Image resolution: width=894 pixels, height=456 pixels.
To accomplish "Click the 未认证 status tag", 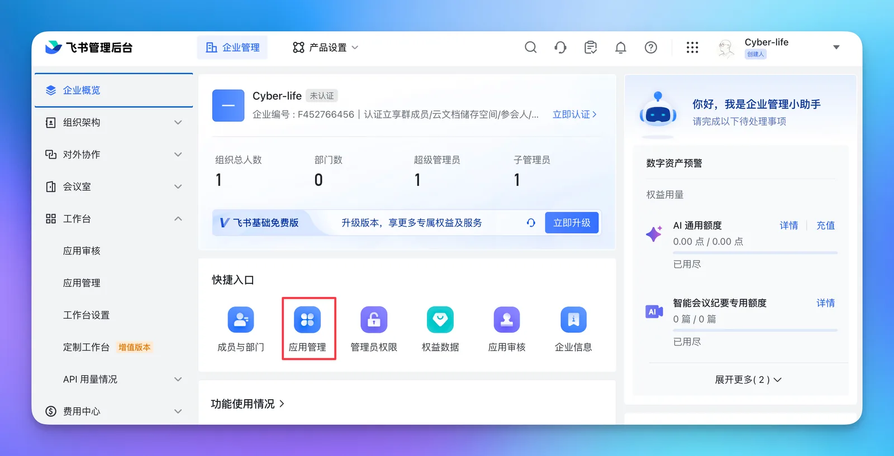I will [322, 96].
